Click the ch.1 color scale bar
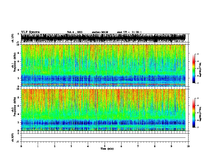 (x=194, y=69)
